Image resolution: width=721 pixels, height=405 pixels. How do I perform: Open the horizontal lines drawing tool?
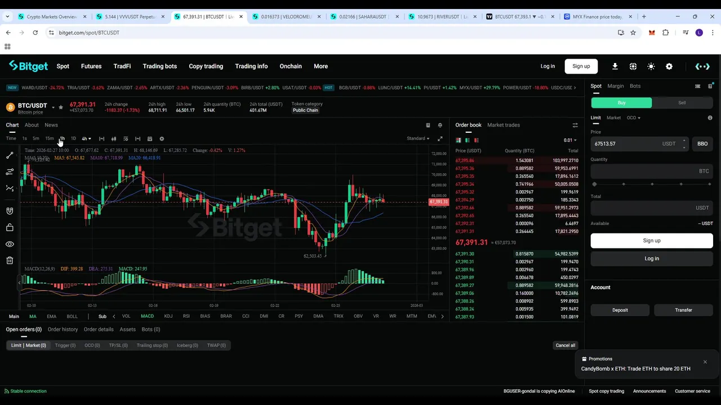pos(10,172)
